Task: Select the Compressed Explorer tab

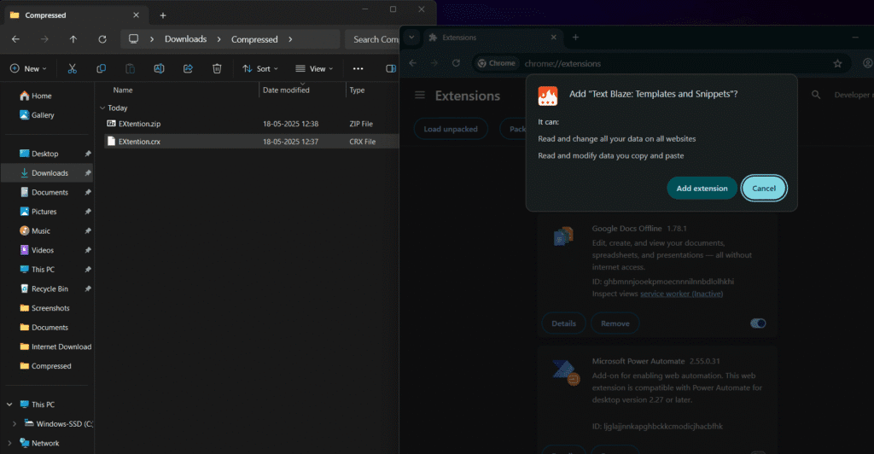Action: click(75, 15)
